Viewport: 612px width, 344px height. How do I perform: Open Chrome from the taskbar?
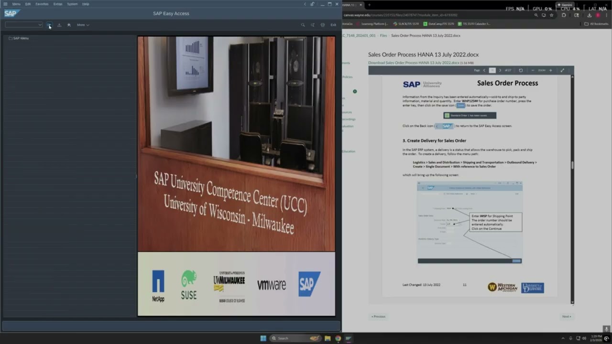pos(338,338)
